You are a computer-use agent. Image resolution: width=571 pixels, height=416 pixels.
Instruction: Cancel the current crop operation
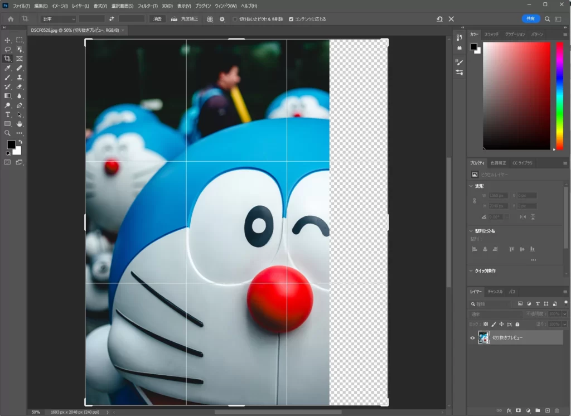(451, 19)
